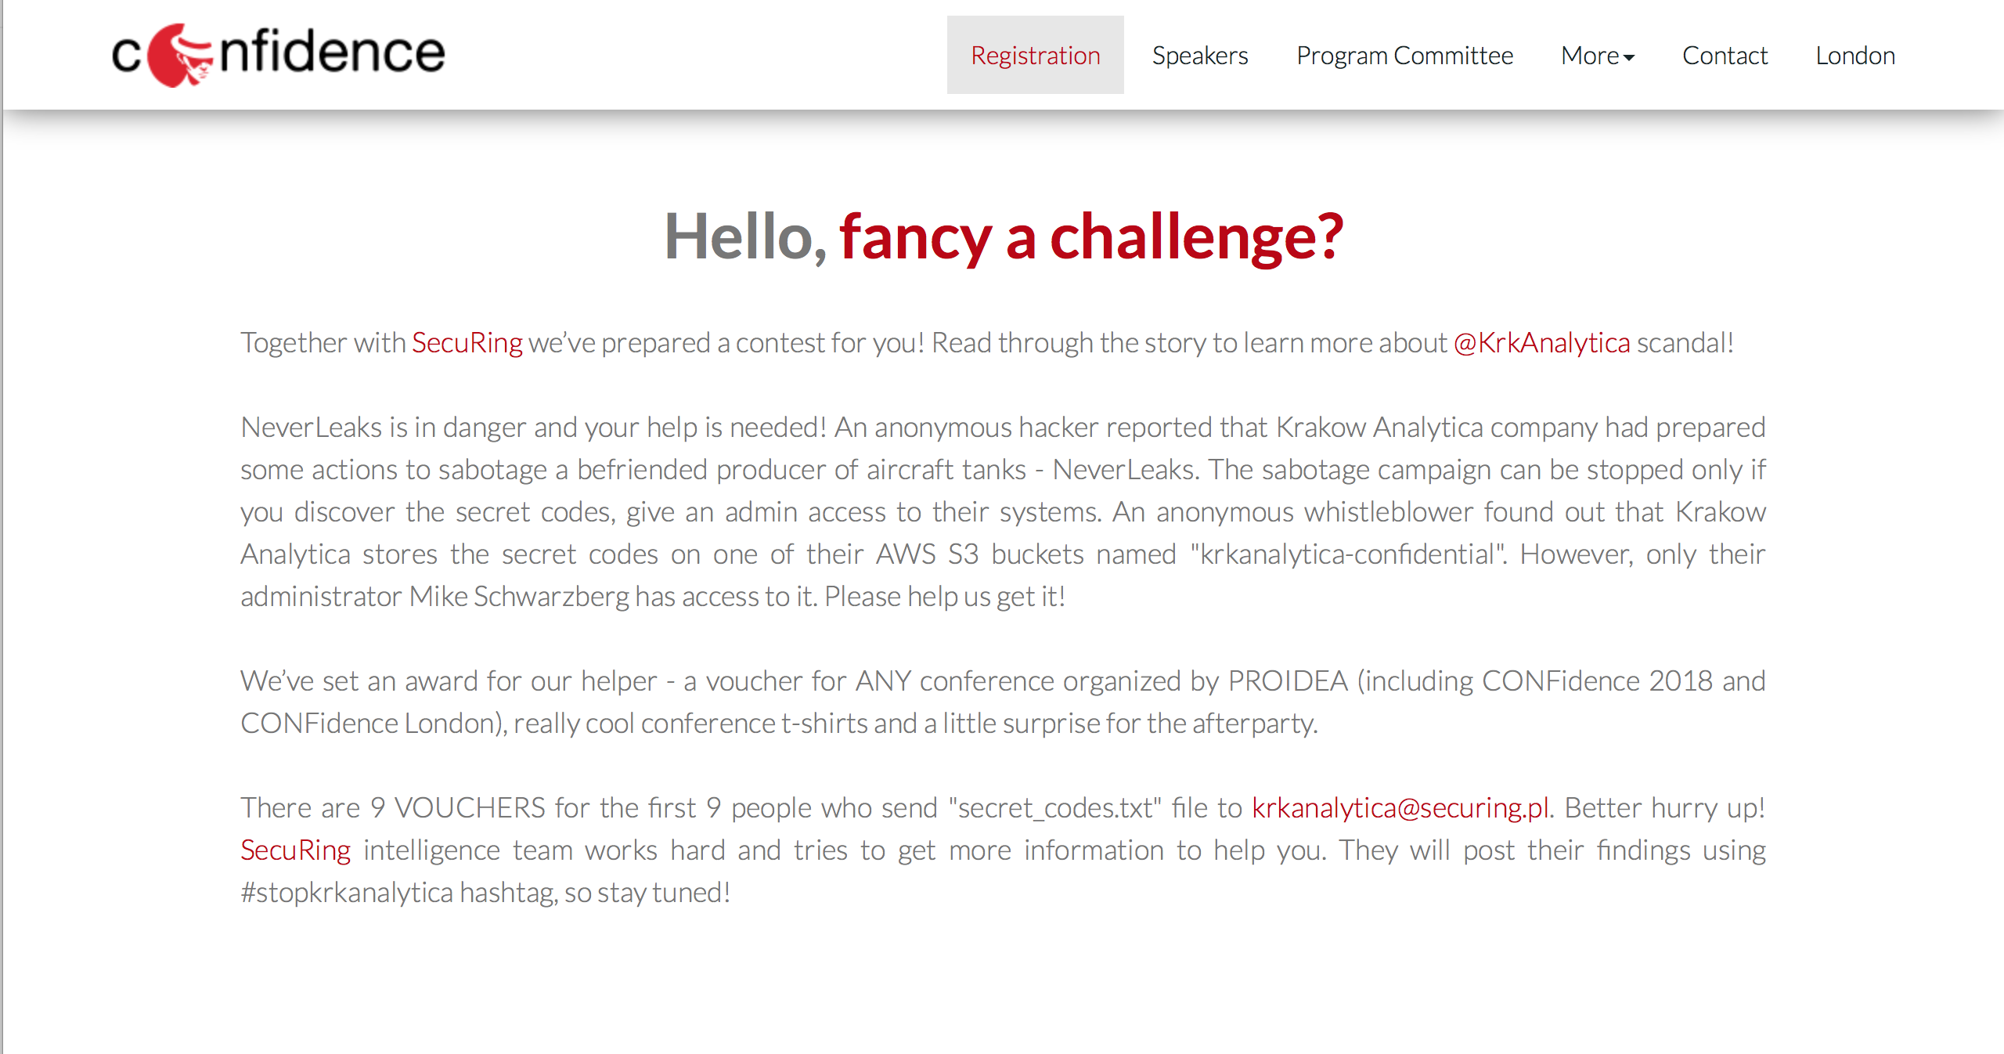Click the 'secret_codes.txt' file name text
The height and width of the screenshot is (1054, 2004).
tap(1054, 808)
